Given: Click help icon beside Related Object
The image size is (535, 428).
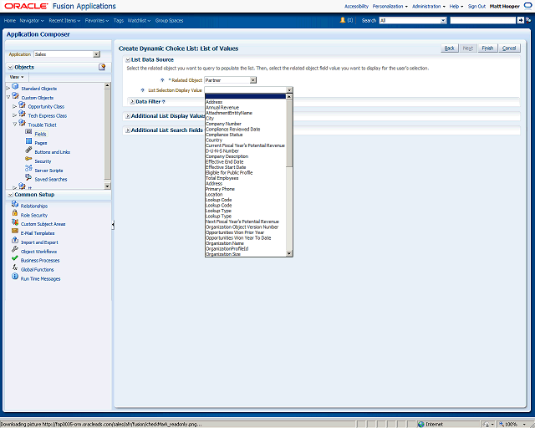Looking at the screenshot, I should point(162,80).
